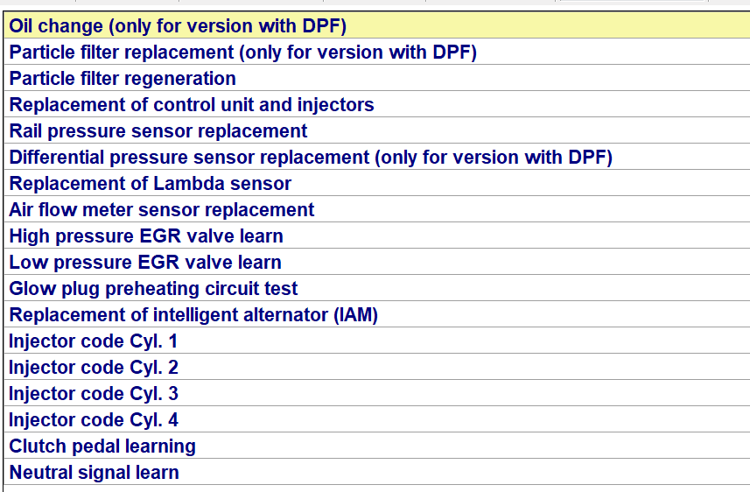Select Replacement of intelligent alternator (IAM)
The width and height of the screenshot is (750, 492).
pos(193,315)
